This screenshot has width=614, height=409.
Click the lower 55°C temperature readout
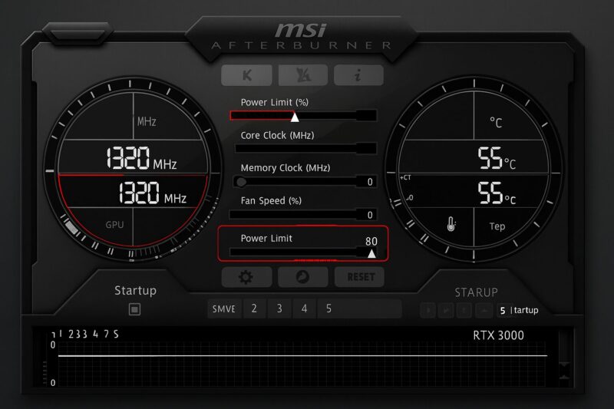point(497,193)
